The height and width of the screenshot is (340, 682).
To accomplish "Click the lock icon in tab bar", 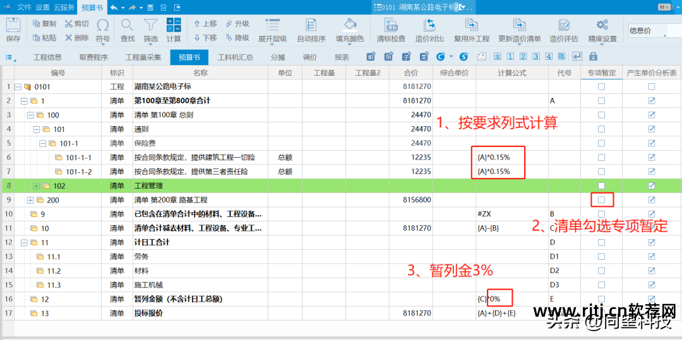I will [592, 56].
